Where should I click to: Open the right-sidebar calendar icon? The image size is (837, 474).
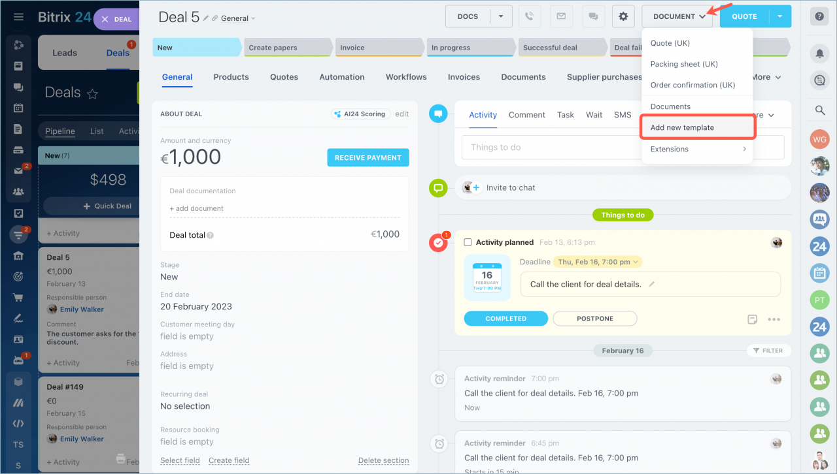(x=819, y=273)
